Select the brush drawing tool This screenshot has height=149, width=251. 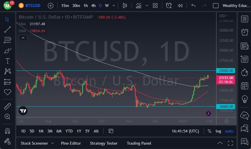point(8,50)
